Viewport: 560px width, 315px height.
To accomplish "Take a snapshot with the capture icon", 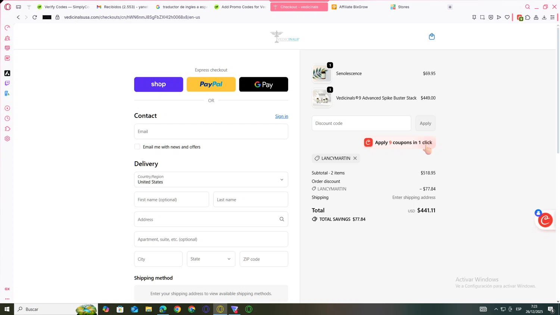I will (x=482, y=17).
